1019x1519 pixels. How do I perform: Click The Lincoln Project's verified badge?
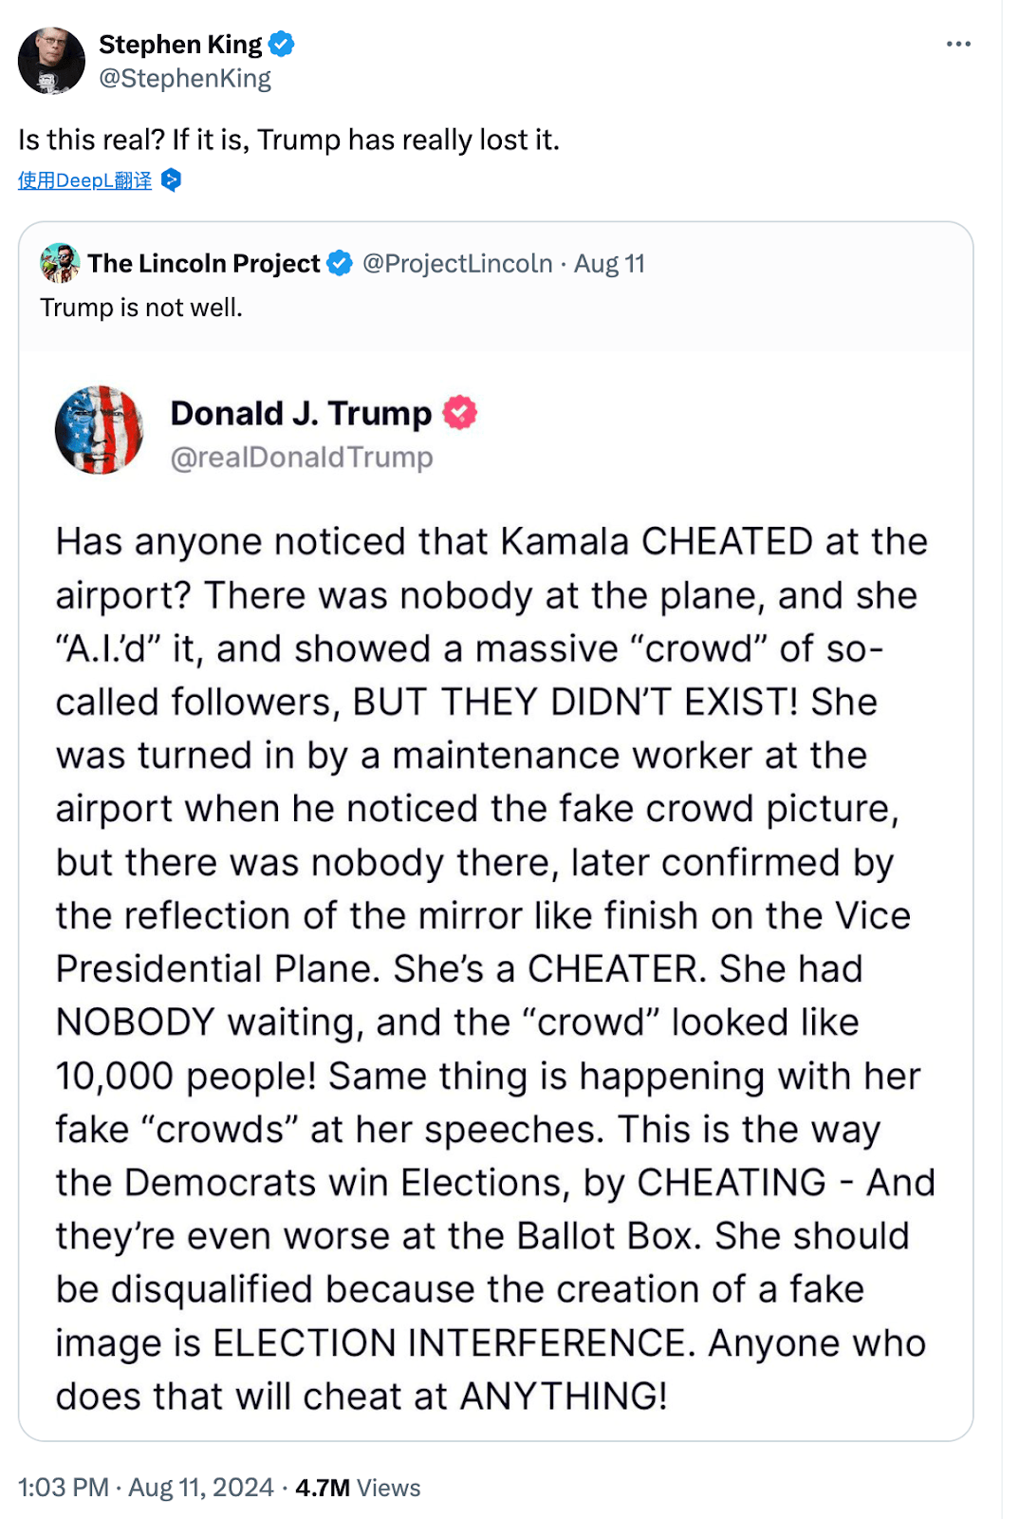click(x=340, y=263)
